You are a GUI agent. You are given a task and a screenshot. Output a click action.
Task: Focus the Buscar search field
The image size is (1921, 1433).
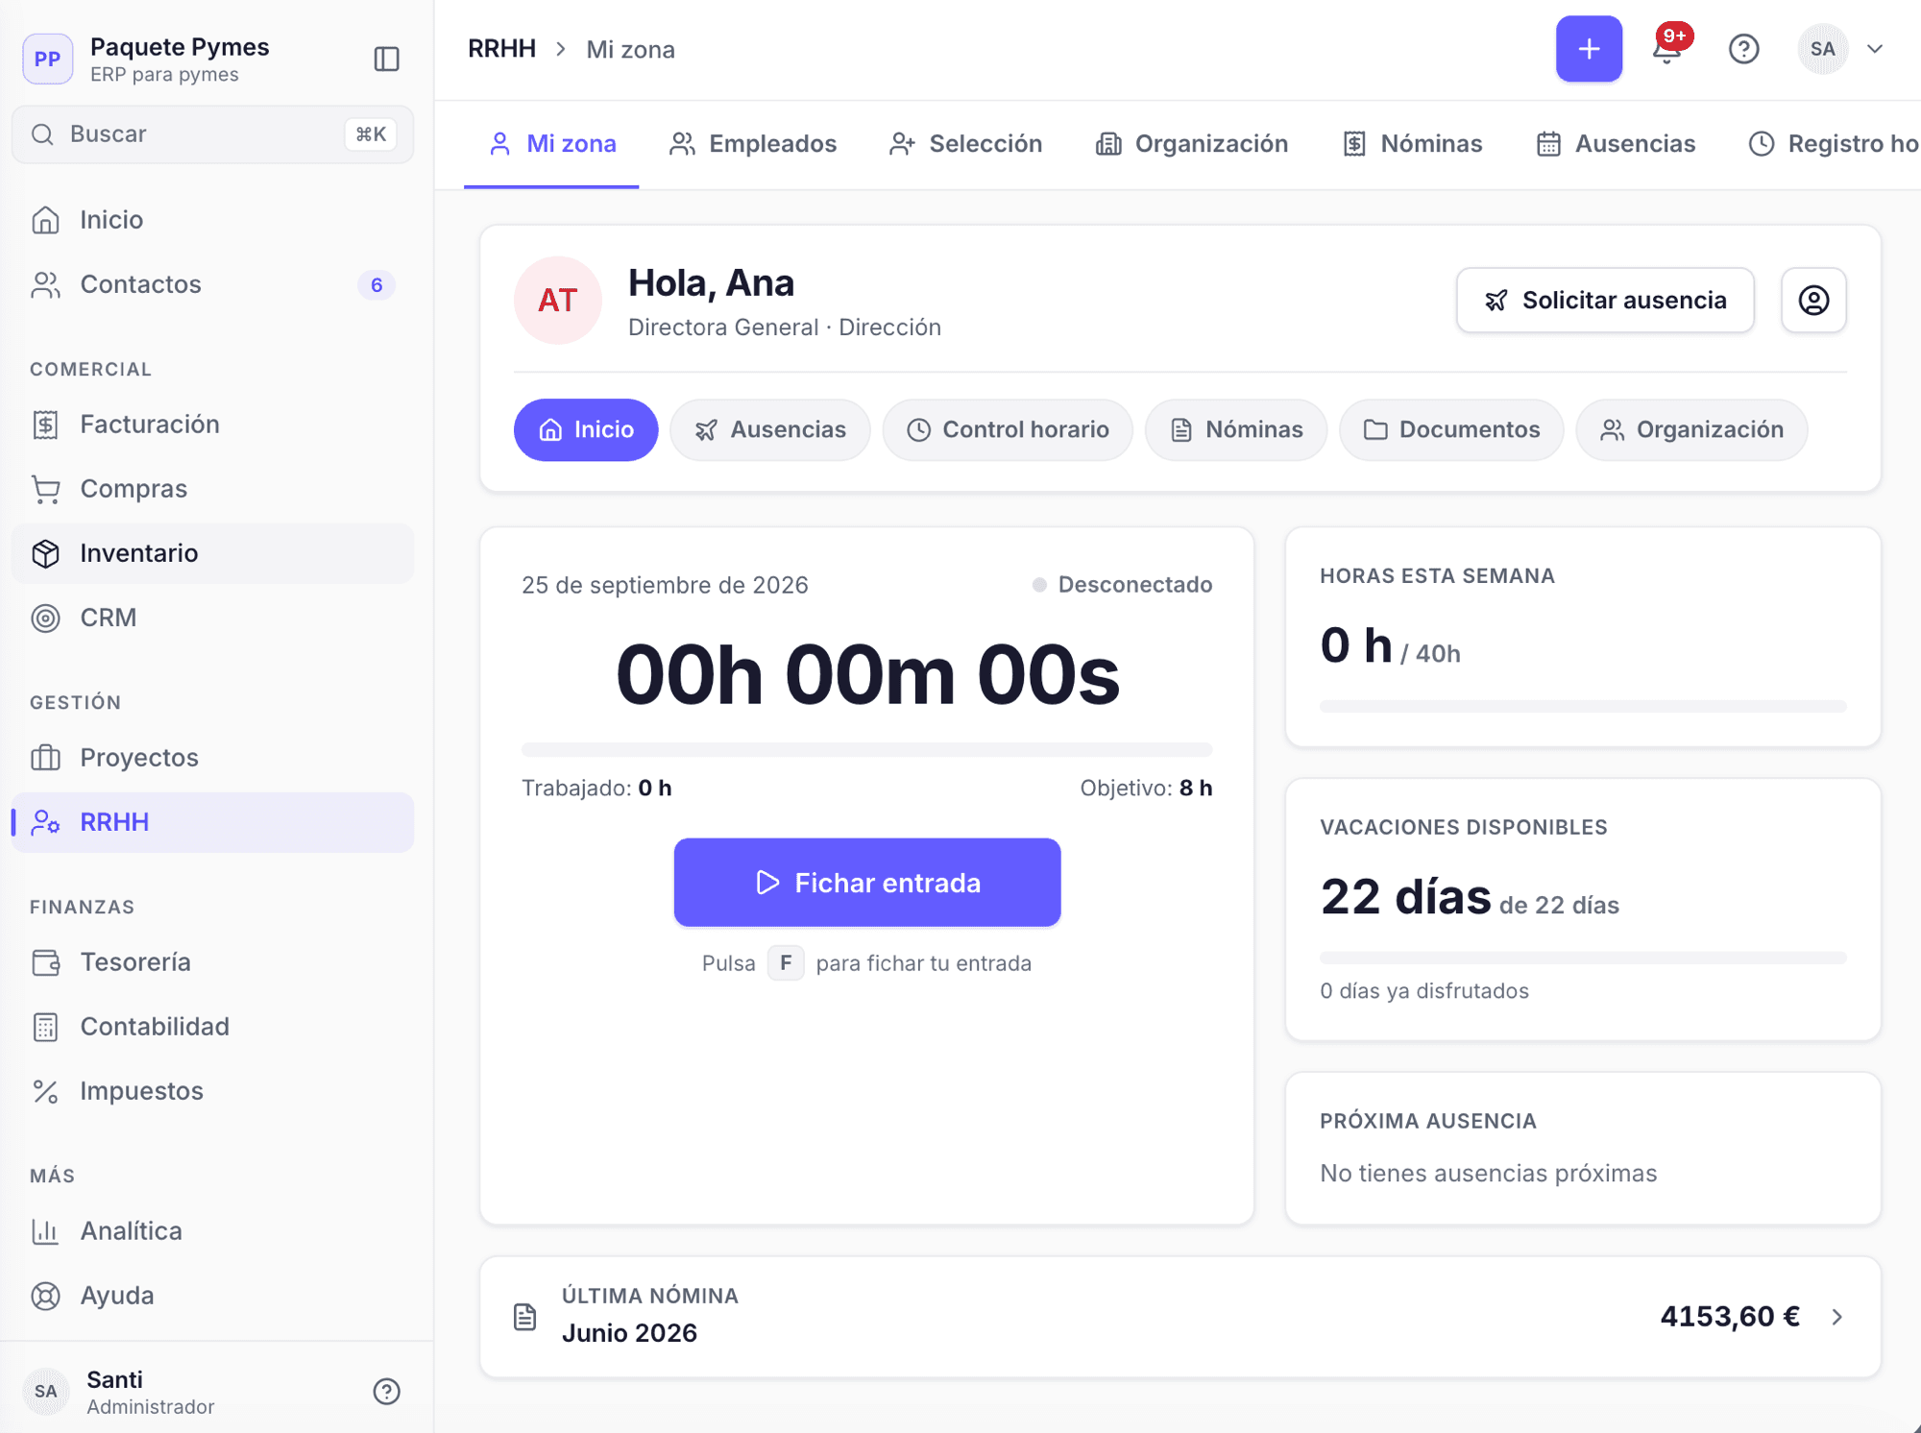[x=212, y=134]
